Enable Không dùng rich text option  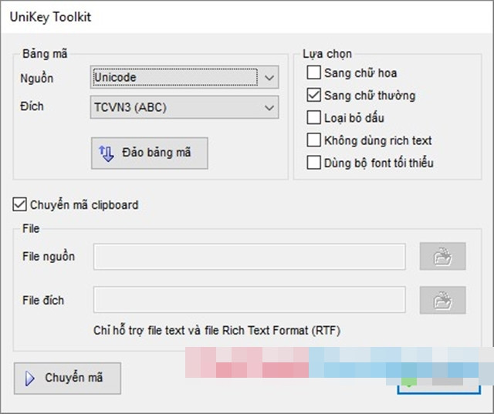313,140
